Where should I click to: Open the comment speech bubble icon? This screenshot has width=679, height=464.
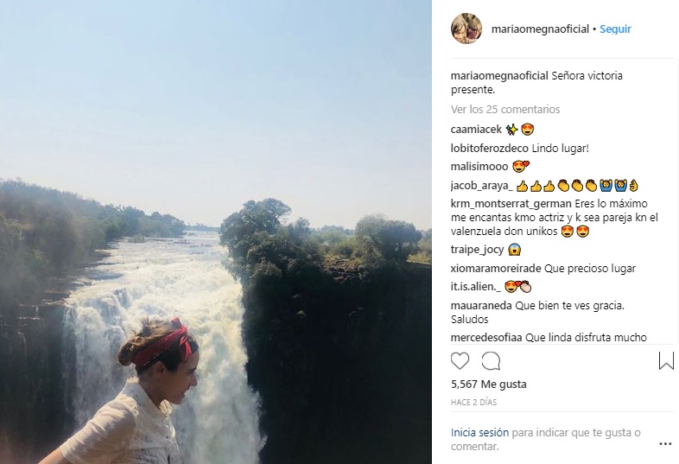tap(490, 361)
